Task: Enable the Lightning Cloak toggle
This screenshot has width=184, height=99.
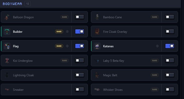Action: click(80, 75)
